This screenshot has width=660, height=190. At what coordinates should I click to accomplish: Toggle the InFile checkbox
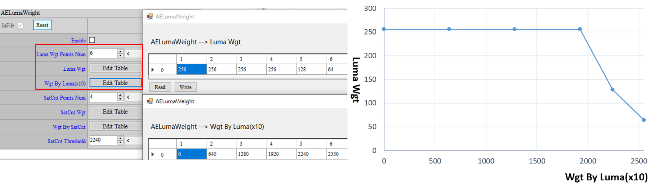pos(21,25)
